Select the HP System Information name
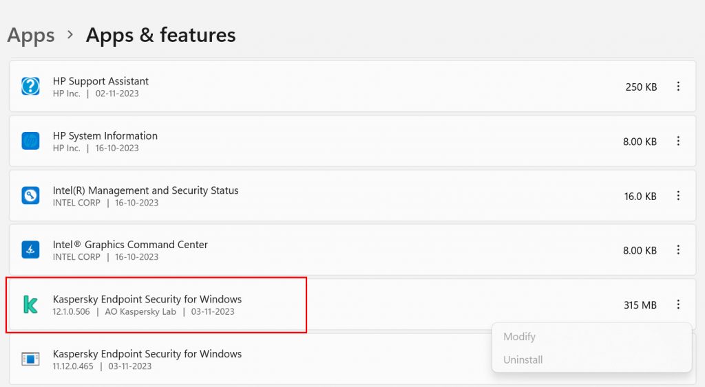This screenshot has width=705, height=387. point(105,135)
